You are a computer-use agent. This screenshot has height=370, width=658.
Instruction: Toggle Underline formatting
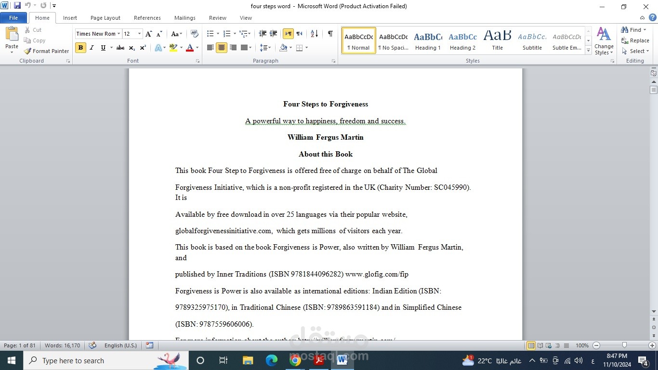[103, 48]
